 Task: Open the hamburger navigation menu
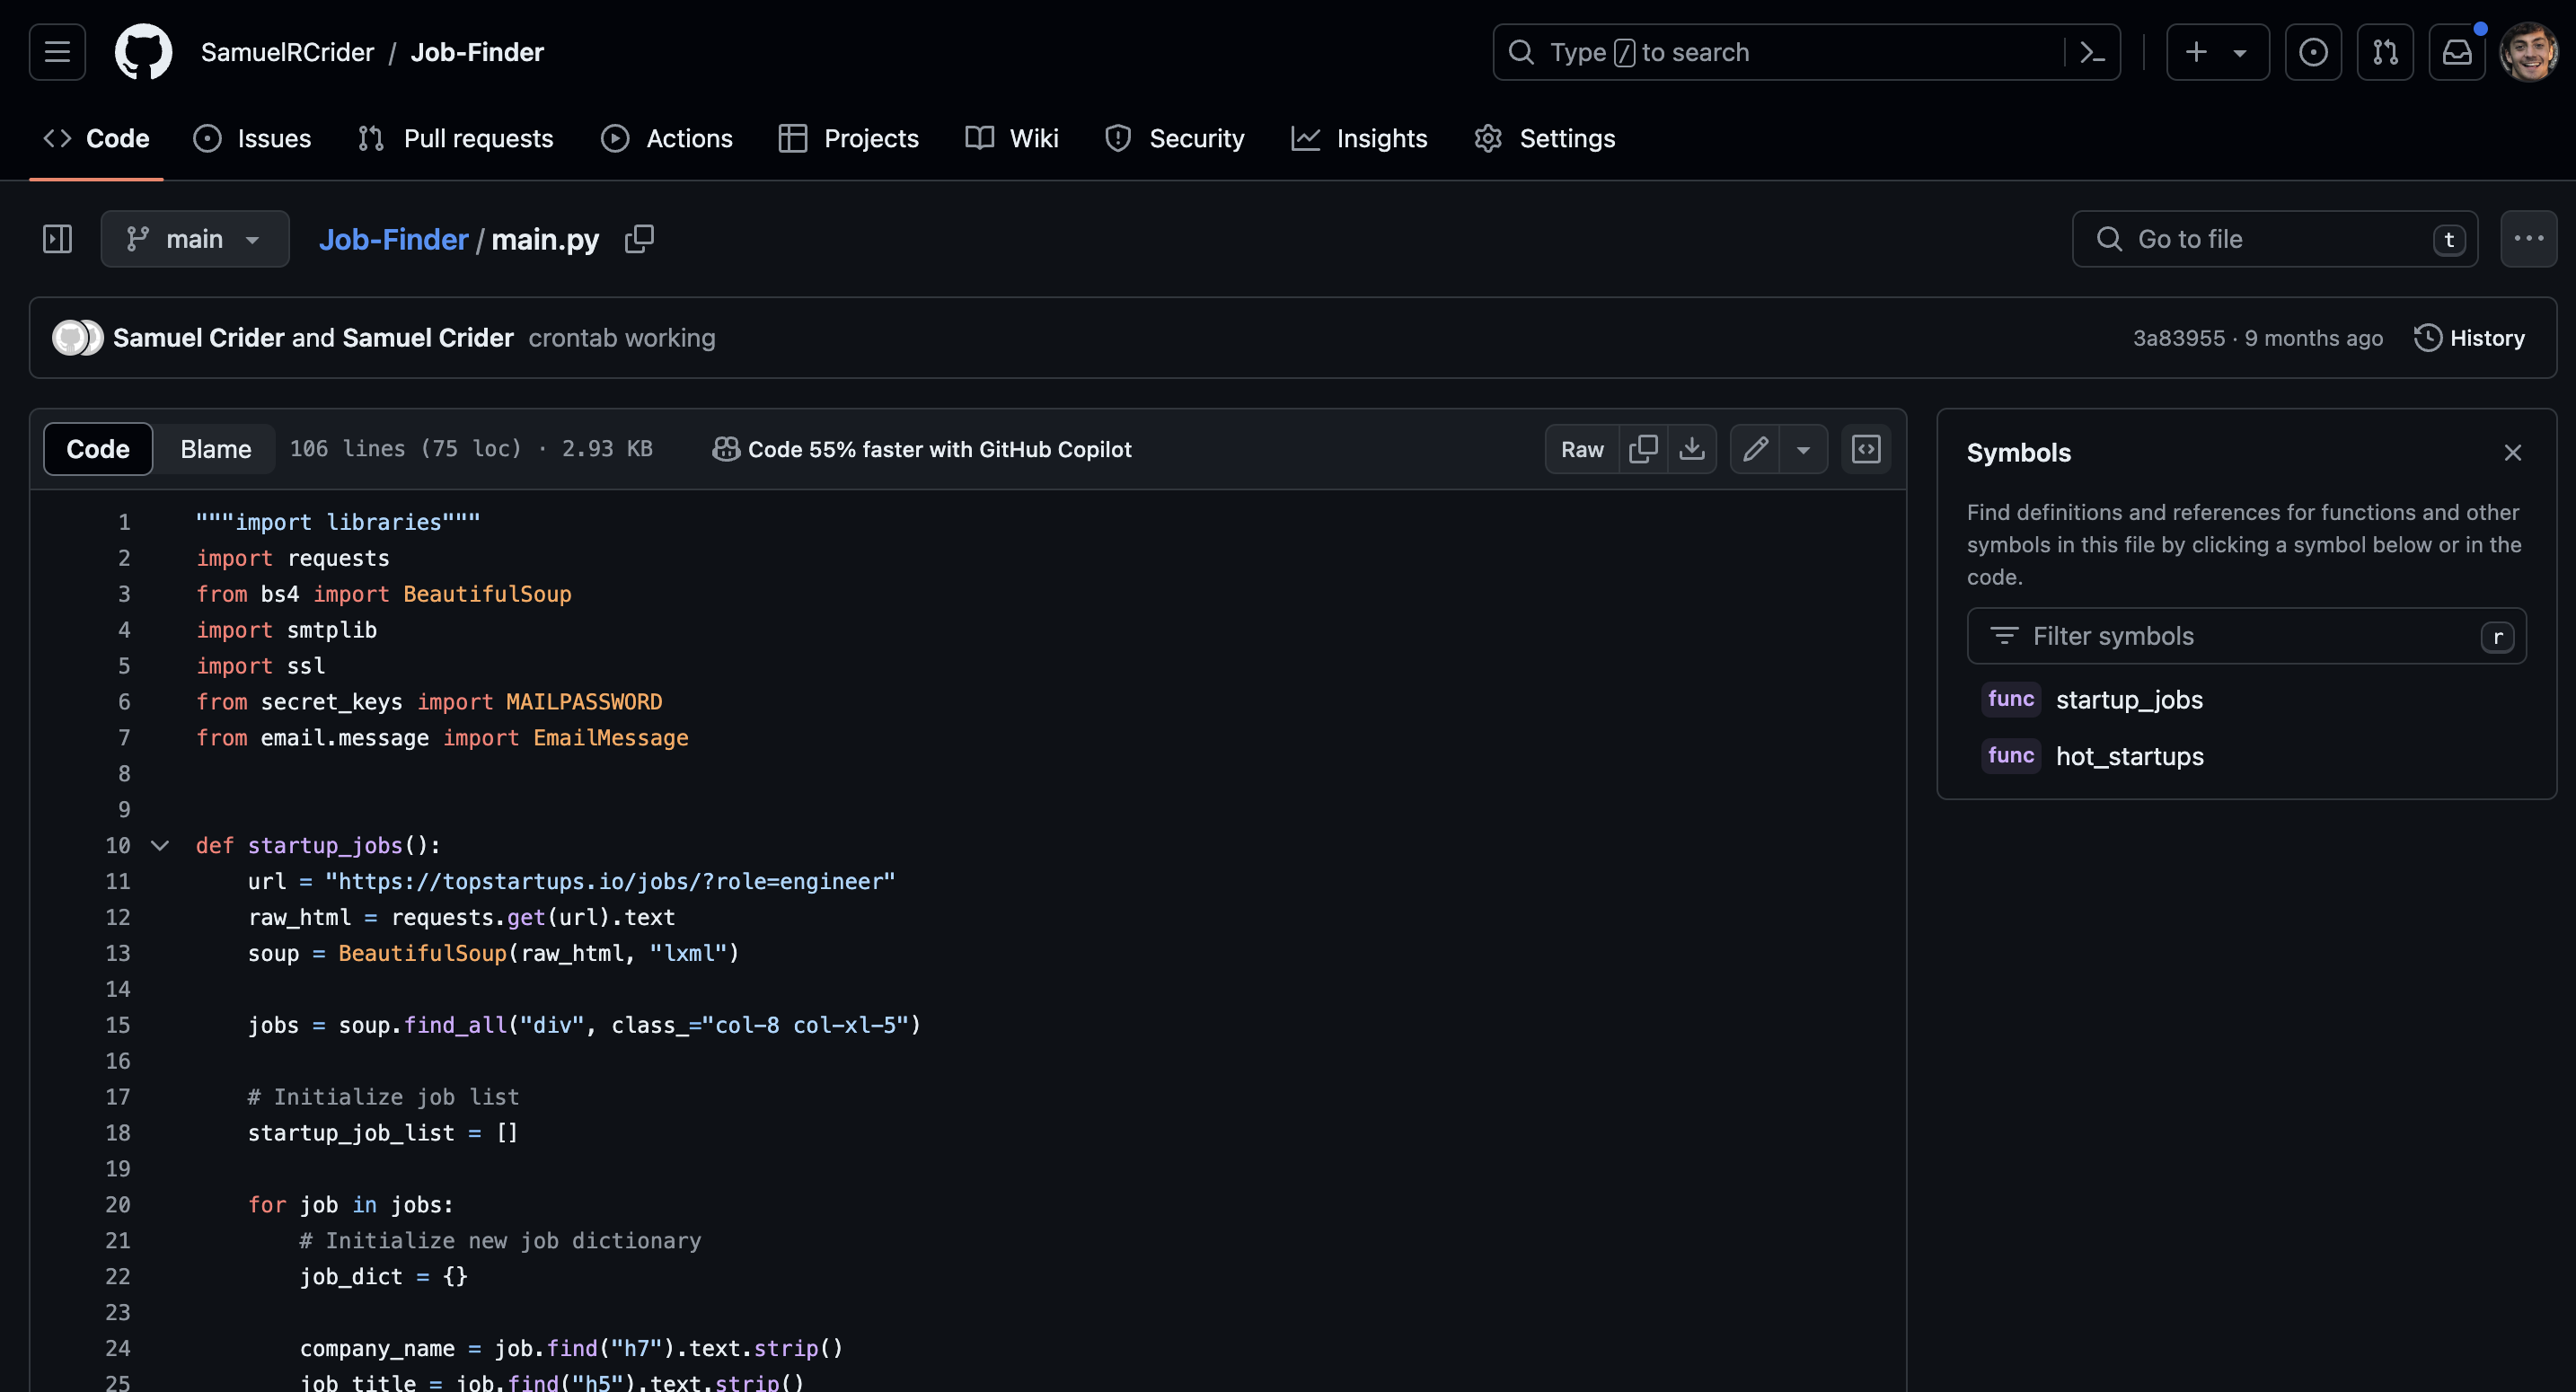point(57,52)
